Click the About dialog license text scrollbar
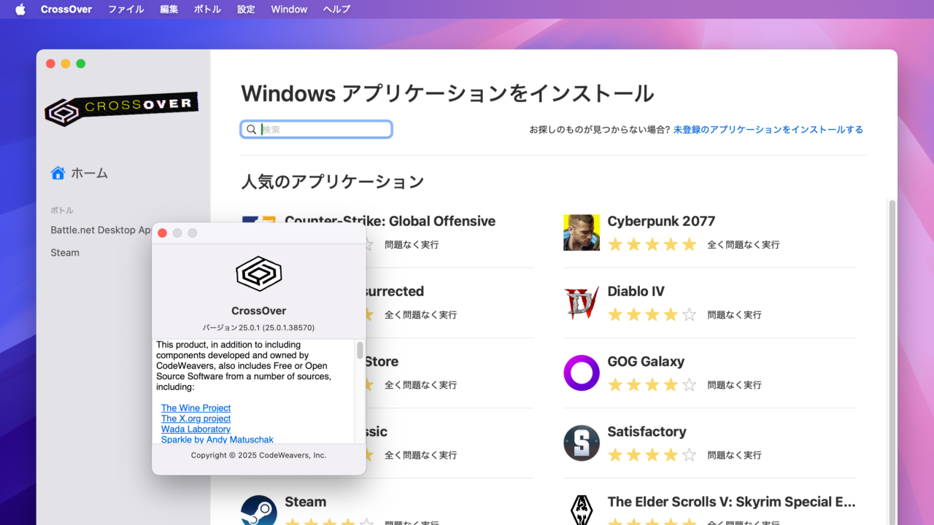This screenshot has width=934, height=525. 360,351
